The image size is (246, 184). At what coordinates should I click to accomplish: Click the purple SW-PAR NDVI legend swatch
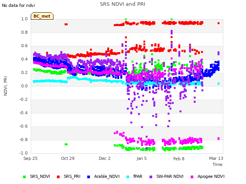click(151, 177)
